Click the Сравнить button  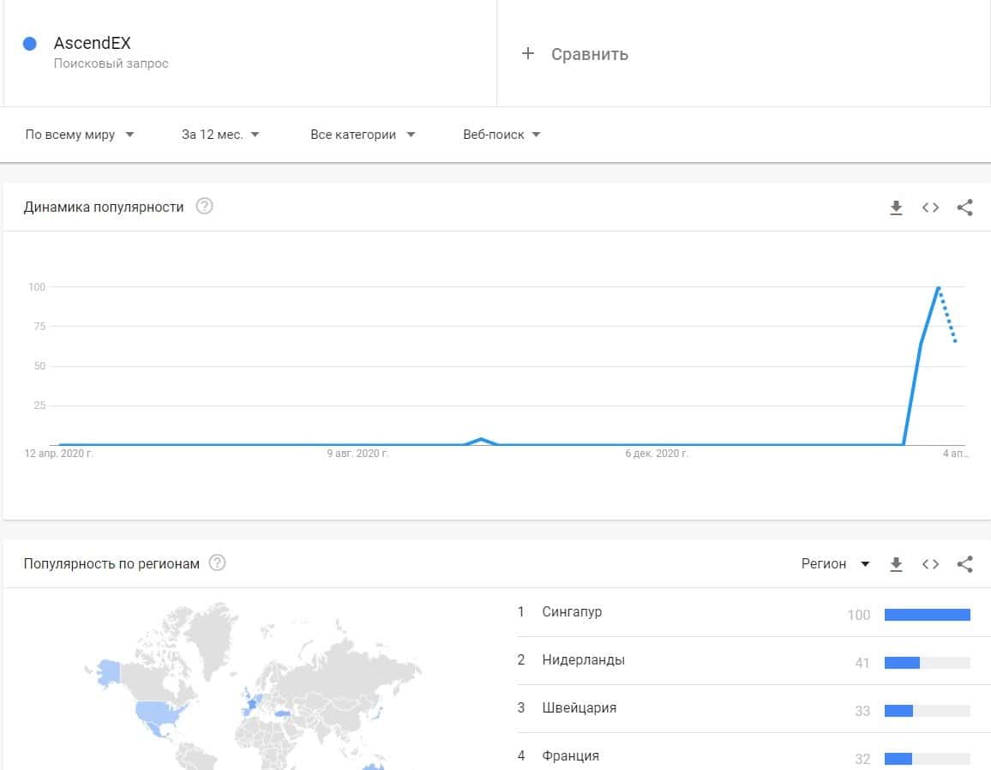[589, 54]
